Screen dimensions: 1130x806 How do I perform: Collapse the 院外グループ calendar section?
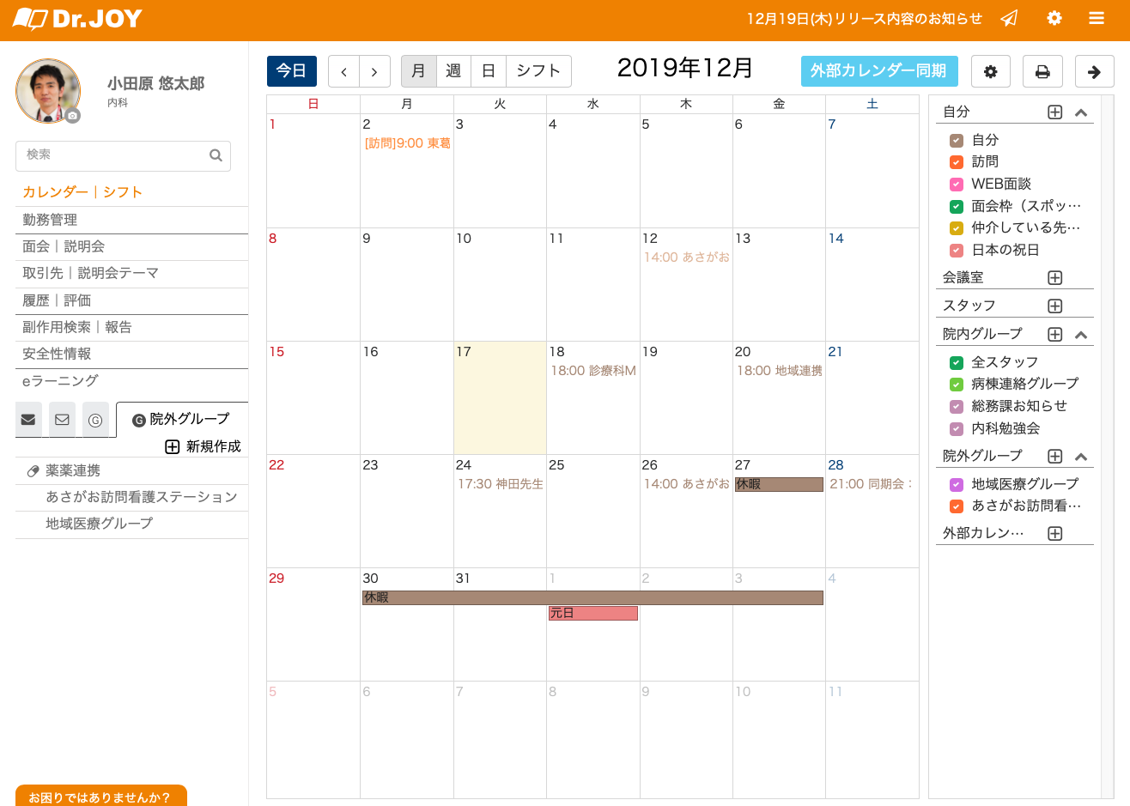click(1081, 457)
